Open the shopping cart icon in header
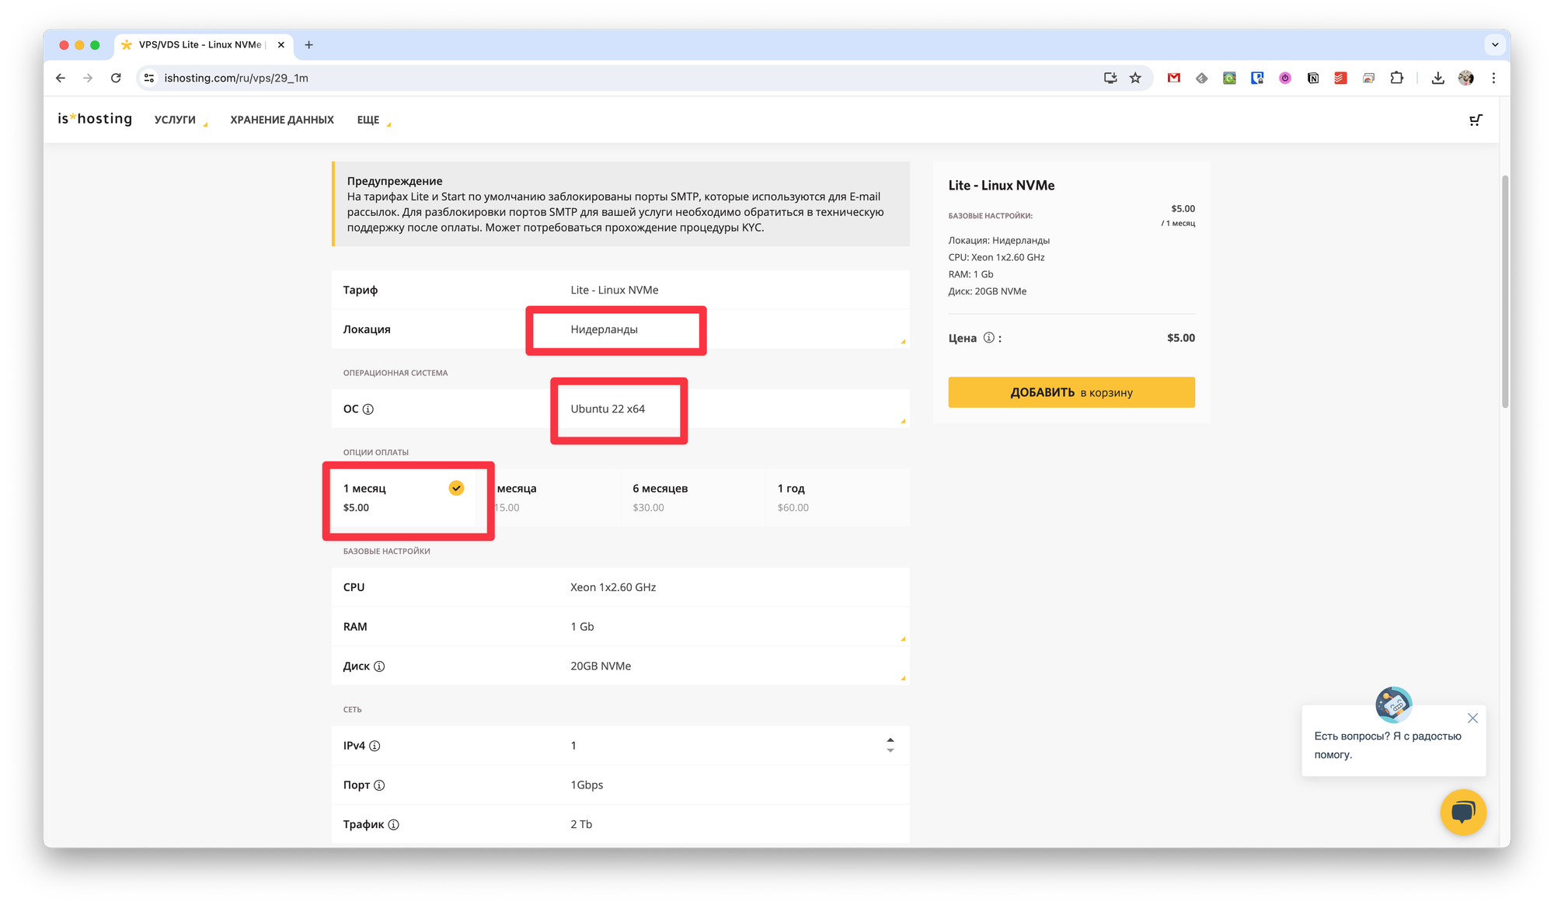This screenshot has height=905, width=1554. 1476,120
